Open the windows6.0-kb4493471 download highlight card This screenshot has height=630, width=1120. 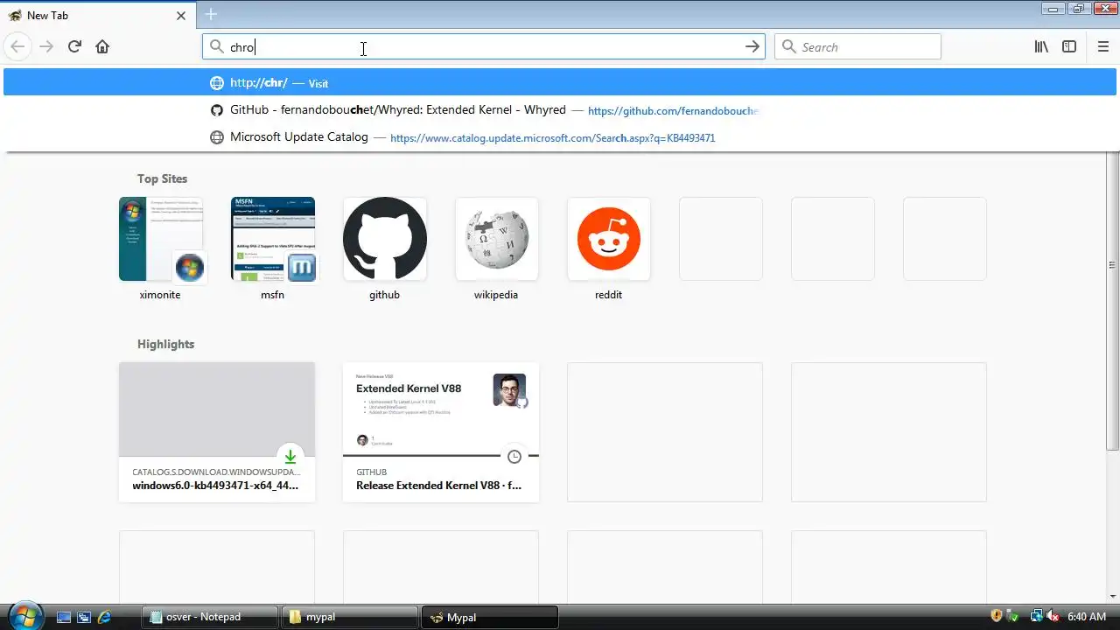[x=217, y=432]
